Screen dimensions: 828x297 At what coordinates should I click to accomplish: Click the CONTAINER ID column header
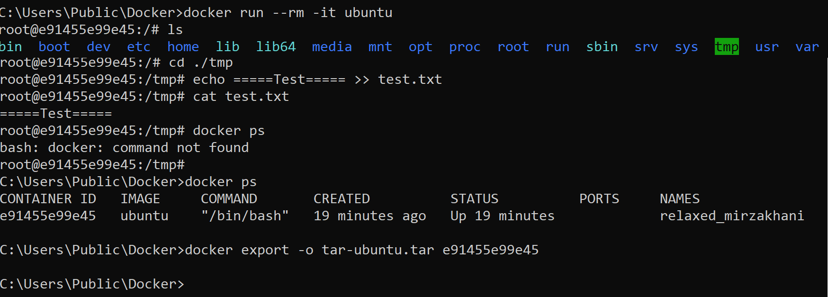pos(48,199)
